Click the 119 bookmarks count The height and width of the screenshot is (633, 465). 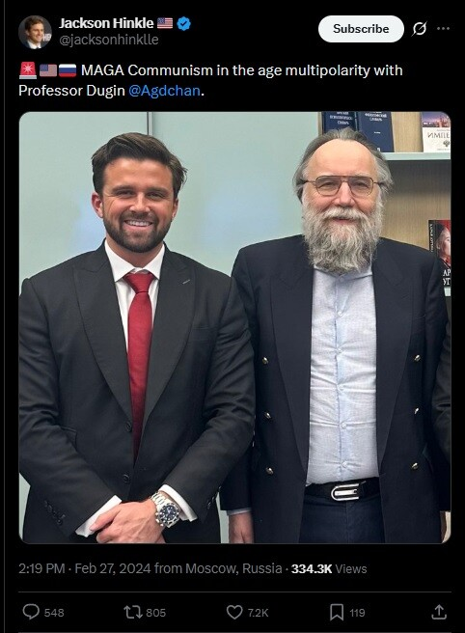tap(357, 613)
